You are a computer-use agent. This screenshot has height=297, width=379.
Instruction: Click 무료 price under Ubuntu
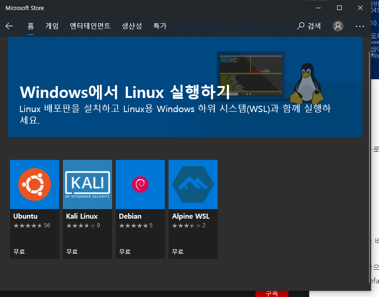19,251
